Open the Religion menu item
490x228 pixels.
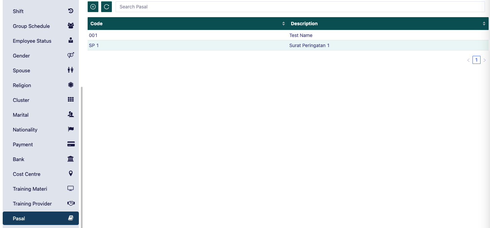click(22, 85)
